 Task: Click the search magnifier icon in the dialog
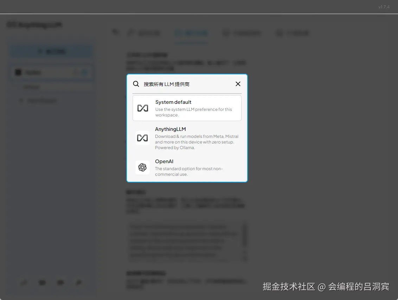pyautogui.click(x=136, y=84)
